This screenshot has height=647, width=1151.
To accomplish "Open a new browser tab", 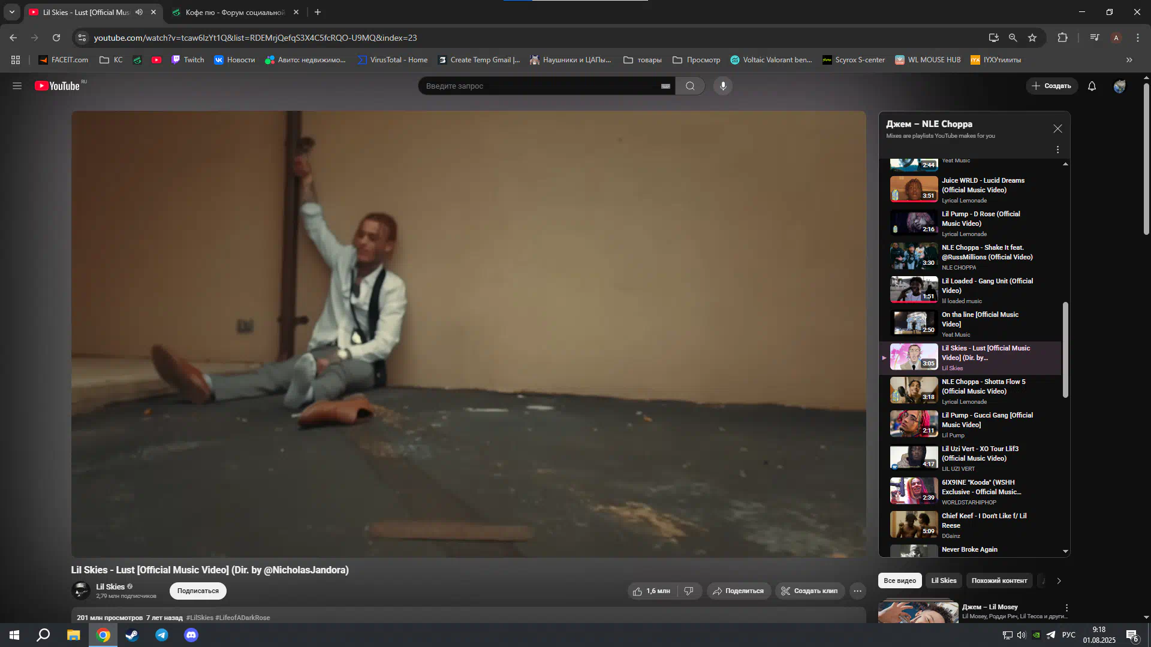I will (318, 12).
